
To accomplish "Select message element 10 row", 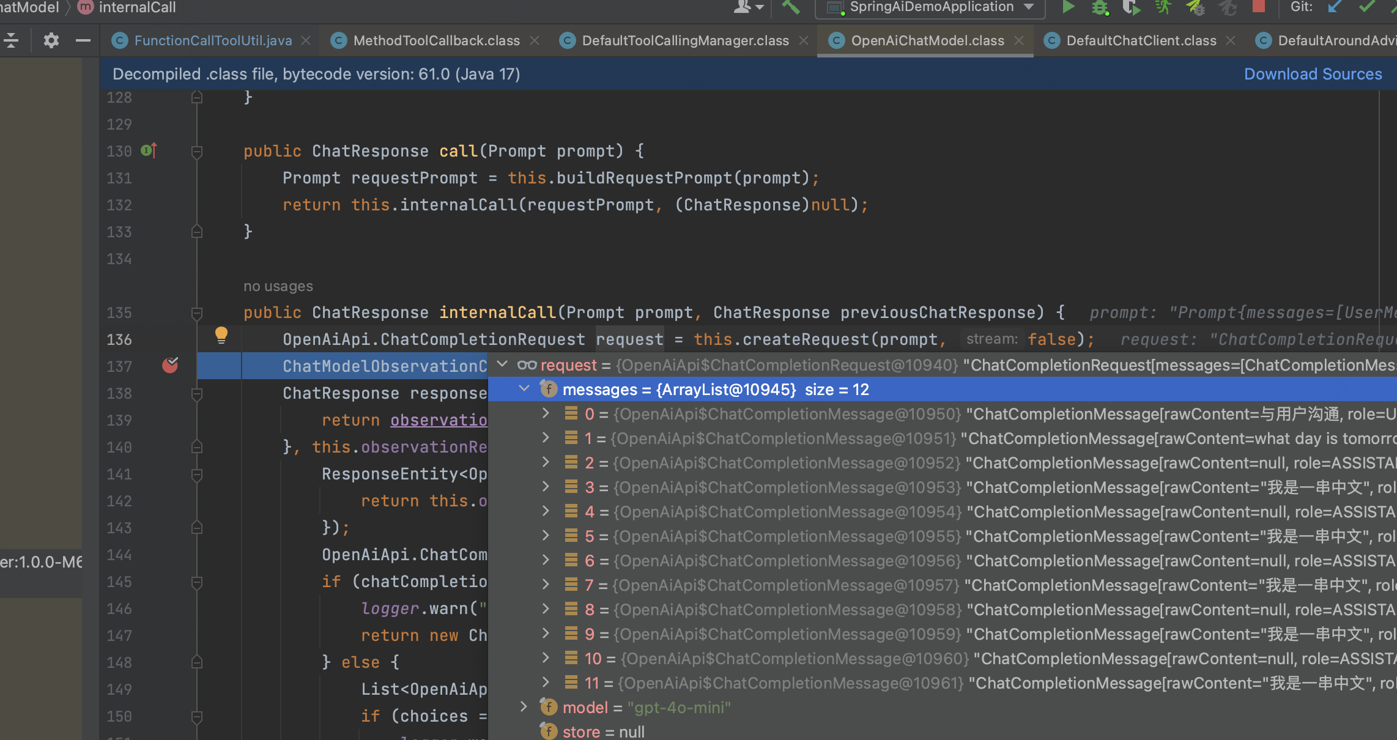I will (x=943, y=659).
